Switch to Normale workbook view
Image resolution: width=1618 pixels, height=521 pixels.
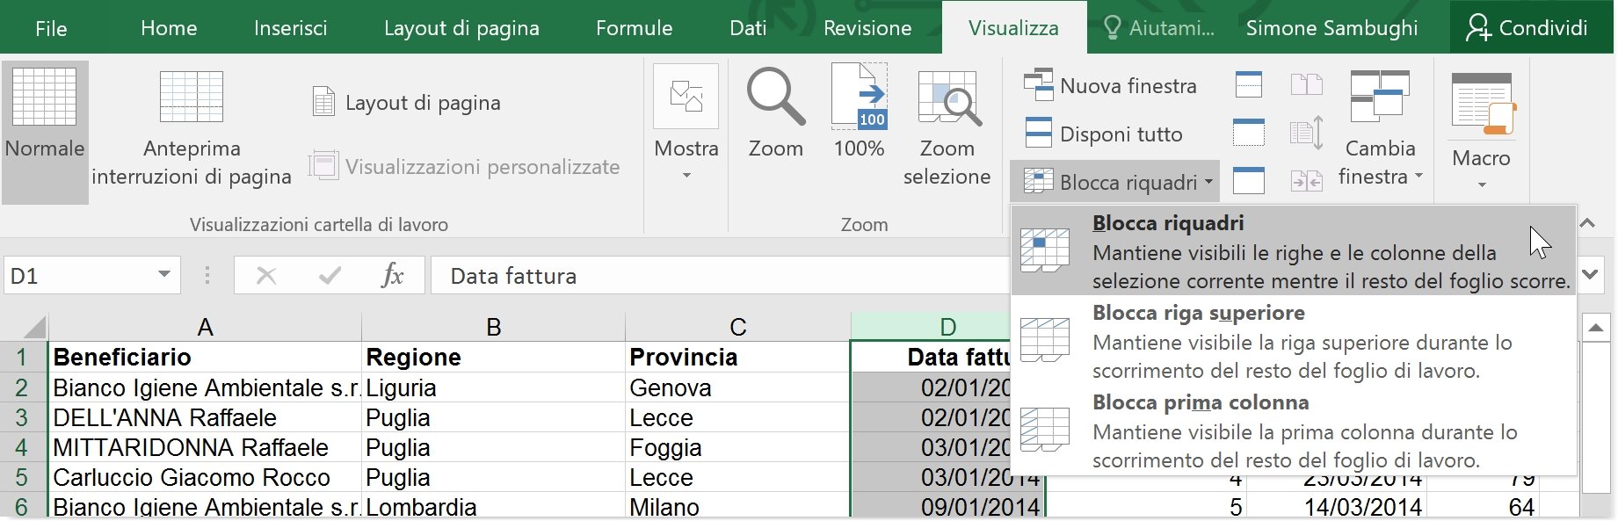tap(45, 132)
